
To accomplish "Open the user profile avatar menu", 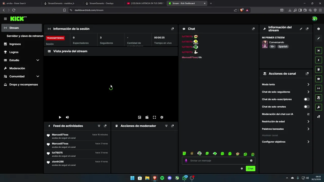I will pos(315,19).
